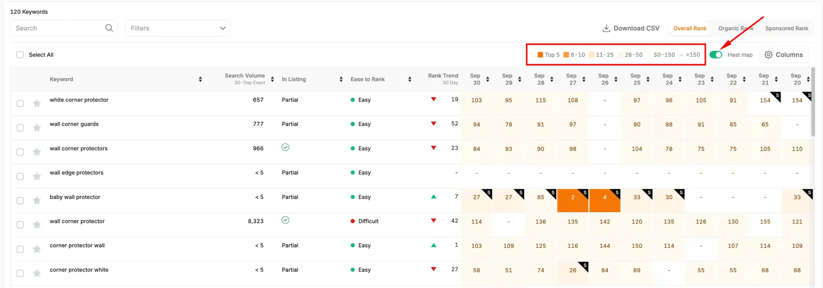Screen dimensions: 823x288
Task: Open the Filters dropdown
Action: [177, 28]
